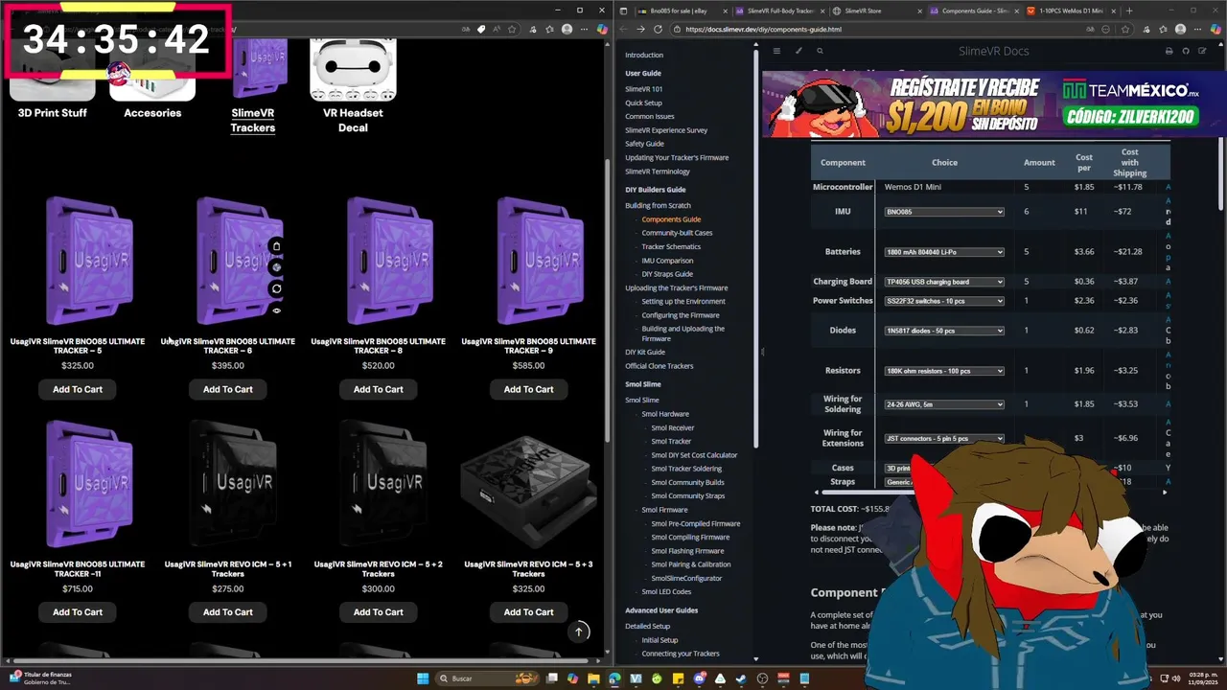Open Smol DIY Set Cost Calculator page

click(x=694, y=455)
